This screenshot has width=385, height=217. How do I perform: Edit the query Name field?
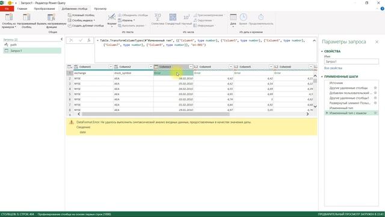(x=351, y=61)
